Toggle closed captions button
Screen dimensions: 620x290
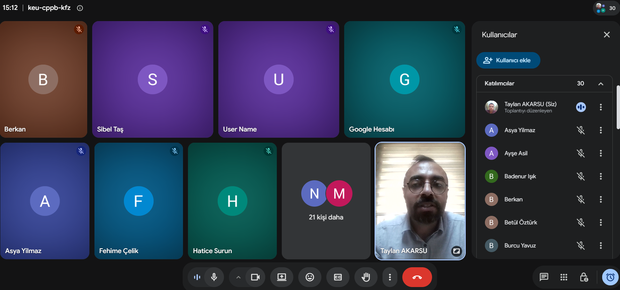point(338,277)
